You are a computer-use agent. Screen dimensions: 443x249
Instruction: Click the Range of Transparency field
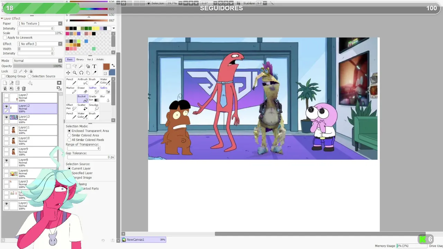pyautogui.click(x=83, y=148)
